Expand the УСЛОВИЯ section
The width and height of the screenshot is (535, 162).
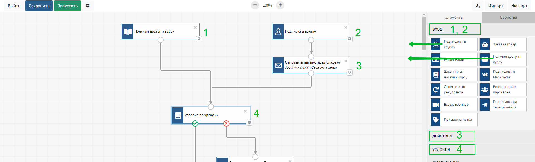coord(441,149)
